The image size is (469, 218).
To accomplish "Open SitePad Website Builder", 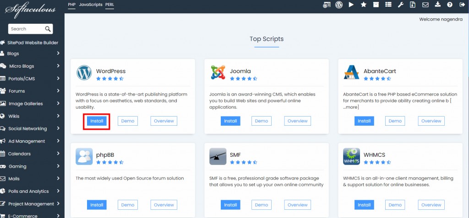I will [x=33, y=43].
